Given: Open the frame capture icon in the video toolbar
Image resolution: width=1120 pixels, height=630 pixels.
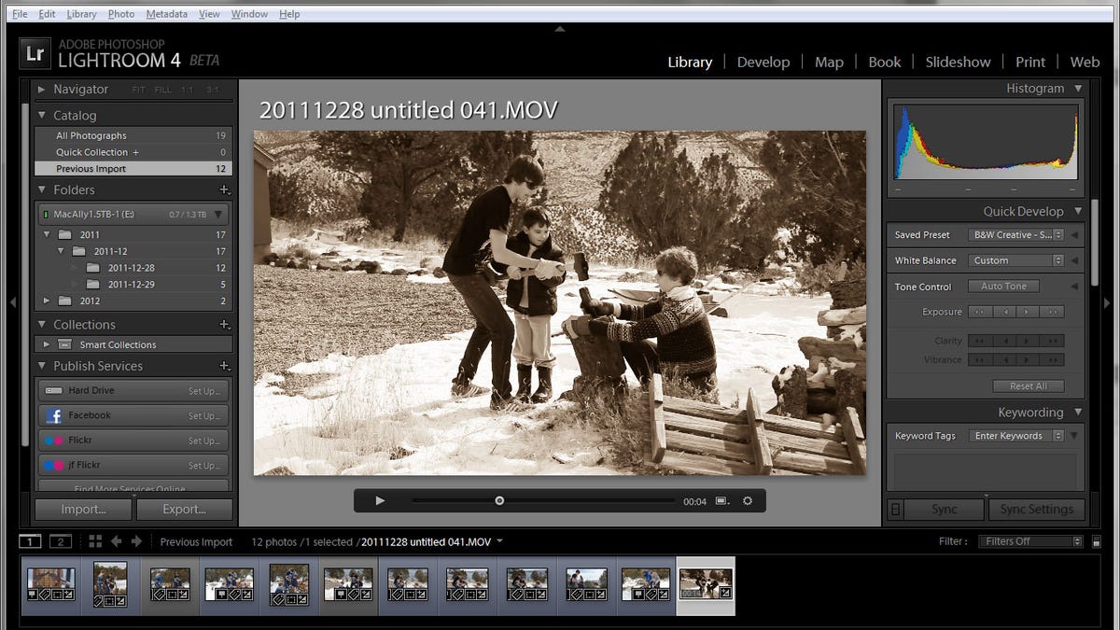Looking at the screenshot, I should (720, 501).
